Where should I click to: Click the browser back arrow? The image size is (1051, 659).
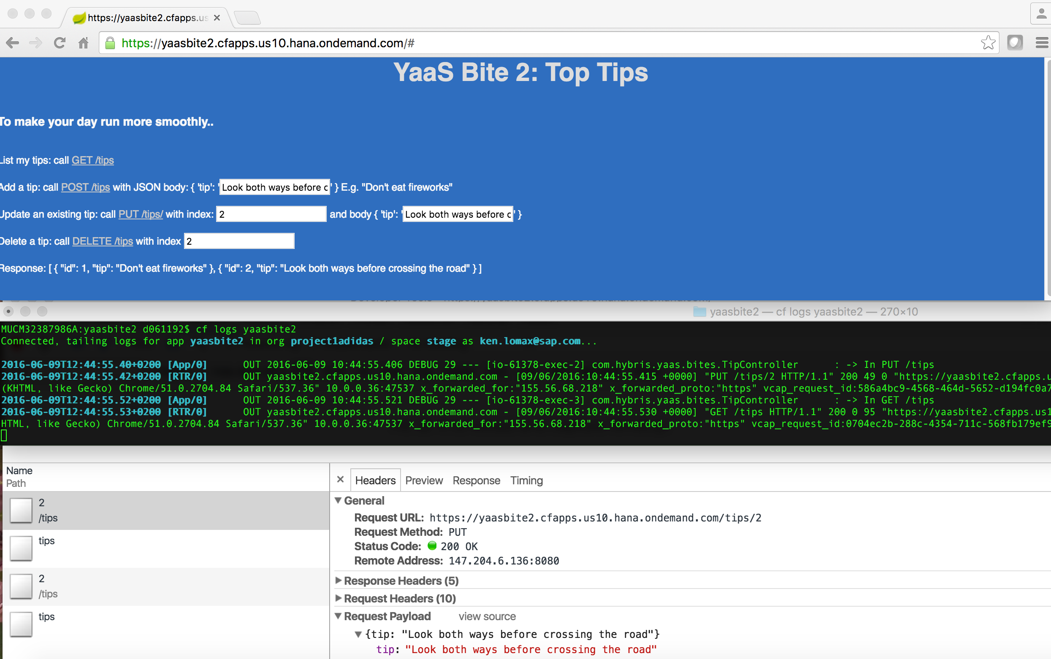[13, 43]
